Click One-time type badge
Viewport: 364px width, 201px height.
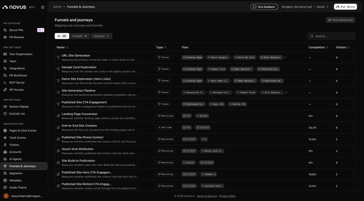[164, 128]
